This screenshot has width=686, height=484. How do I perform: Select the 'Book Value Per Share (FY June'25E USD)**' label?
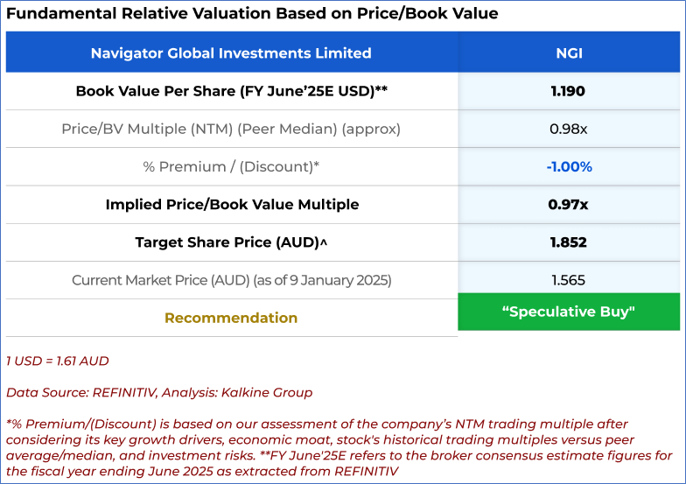tap(231, 91)
